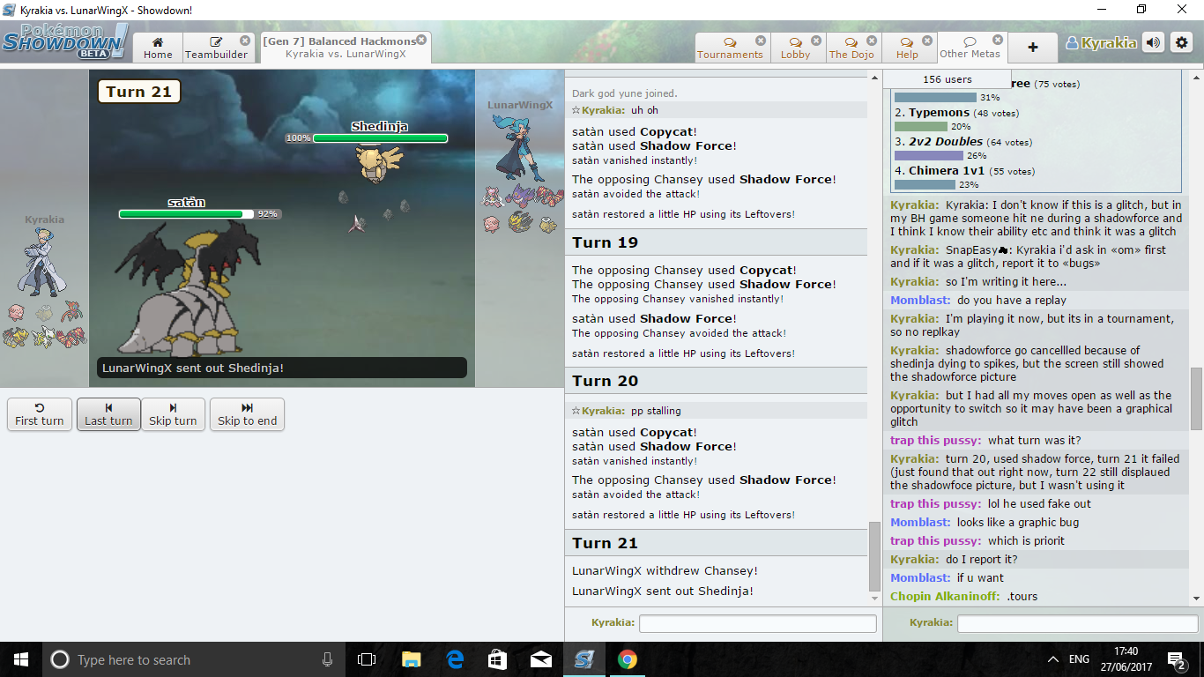This screenshot has width=1204, height=677.
Task: Close the Tournaments tab with its X
Action: coord(761,41)
